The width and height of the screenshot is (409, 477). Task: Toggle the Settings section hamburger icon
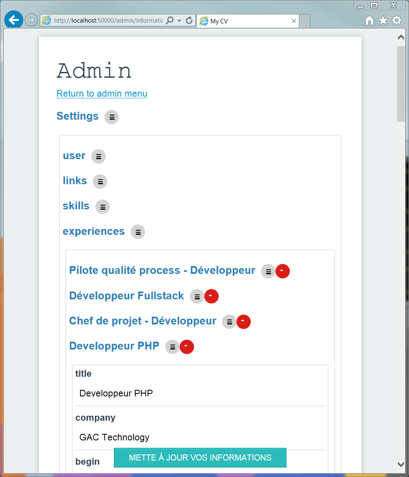click(x=111, y=117)
